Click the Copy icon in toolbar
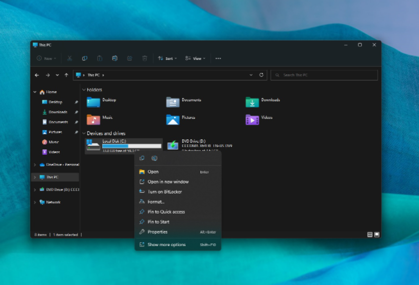 click(84, 58)
